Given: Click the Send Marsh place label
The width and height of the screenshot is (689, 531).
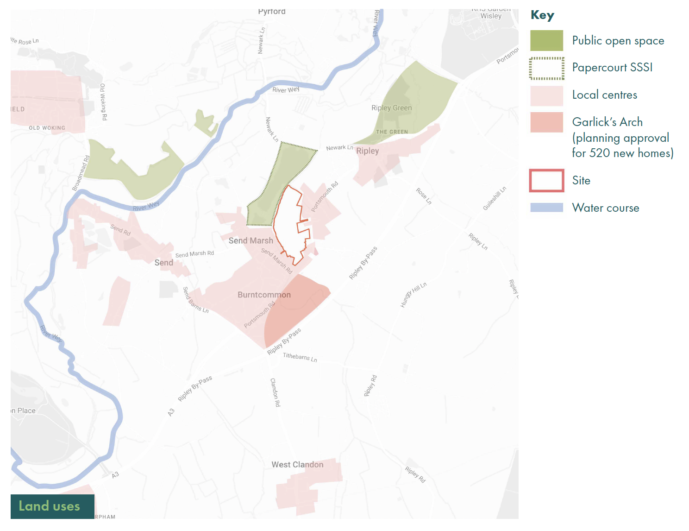Looking at the screenshot, I should coord(251,240).
